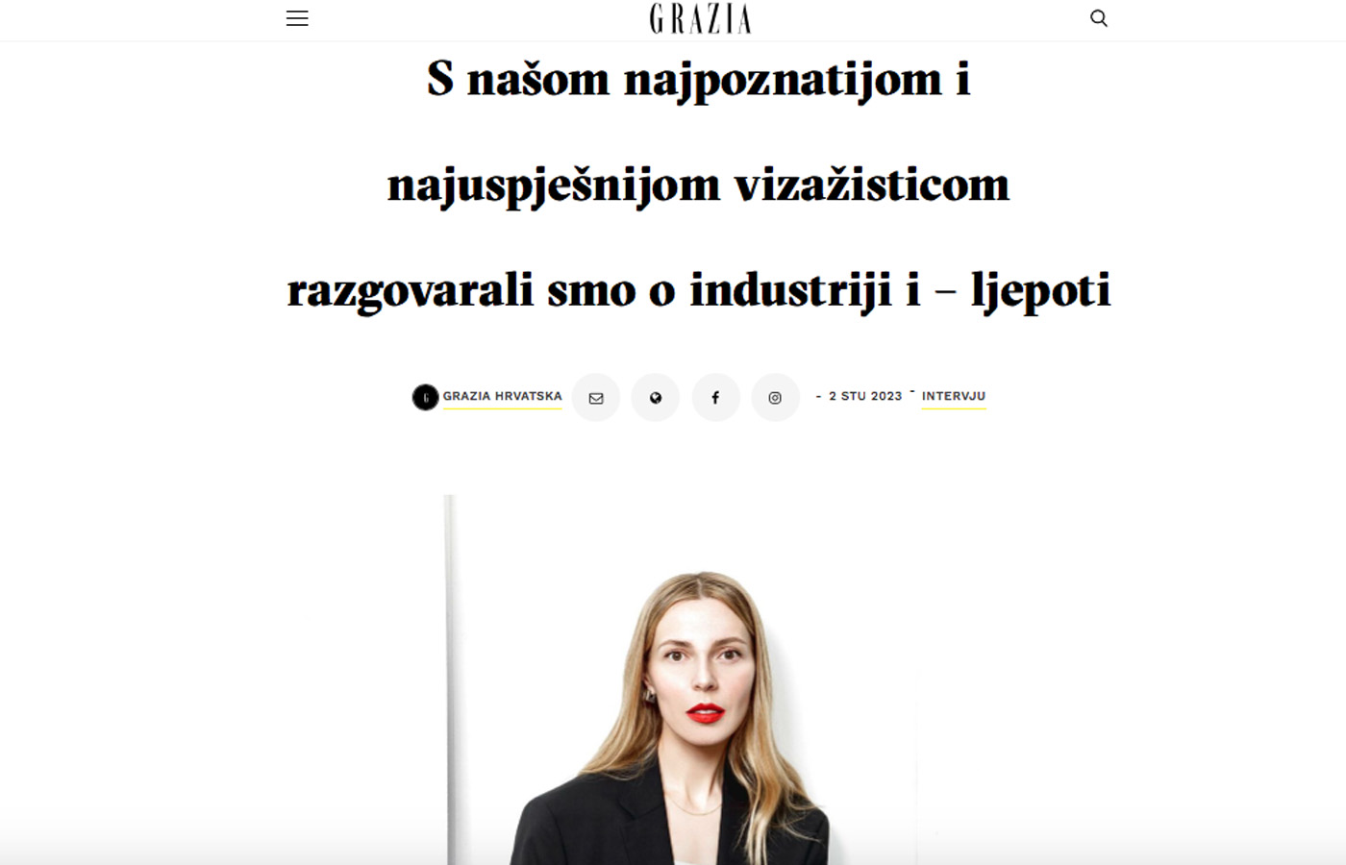Click the 2 STU 2023 publish date
This screenshot has width=1346, height=865.
point(865,396)
